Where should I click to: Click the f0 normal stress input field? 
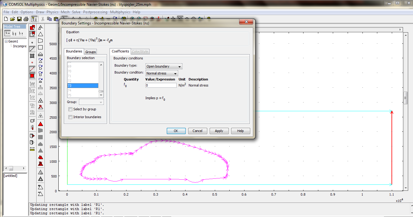pos(161,85)
